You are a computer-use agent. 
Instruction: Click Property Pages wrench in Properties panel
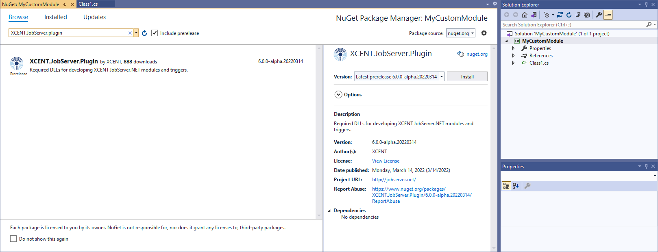[x=527, y=186]
